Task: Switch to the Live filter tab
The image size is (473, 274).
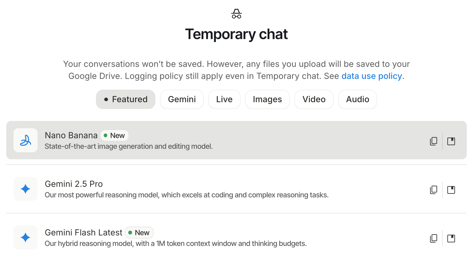Action: pyautogui.click(x=224, y=99)
